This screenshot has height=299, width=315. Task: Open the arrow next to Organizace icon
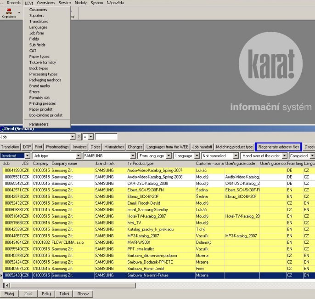19,12
